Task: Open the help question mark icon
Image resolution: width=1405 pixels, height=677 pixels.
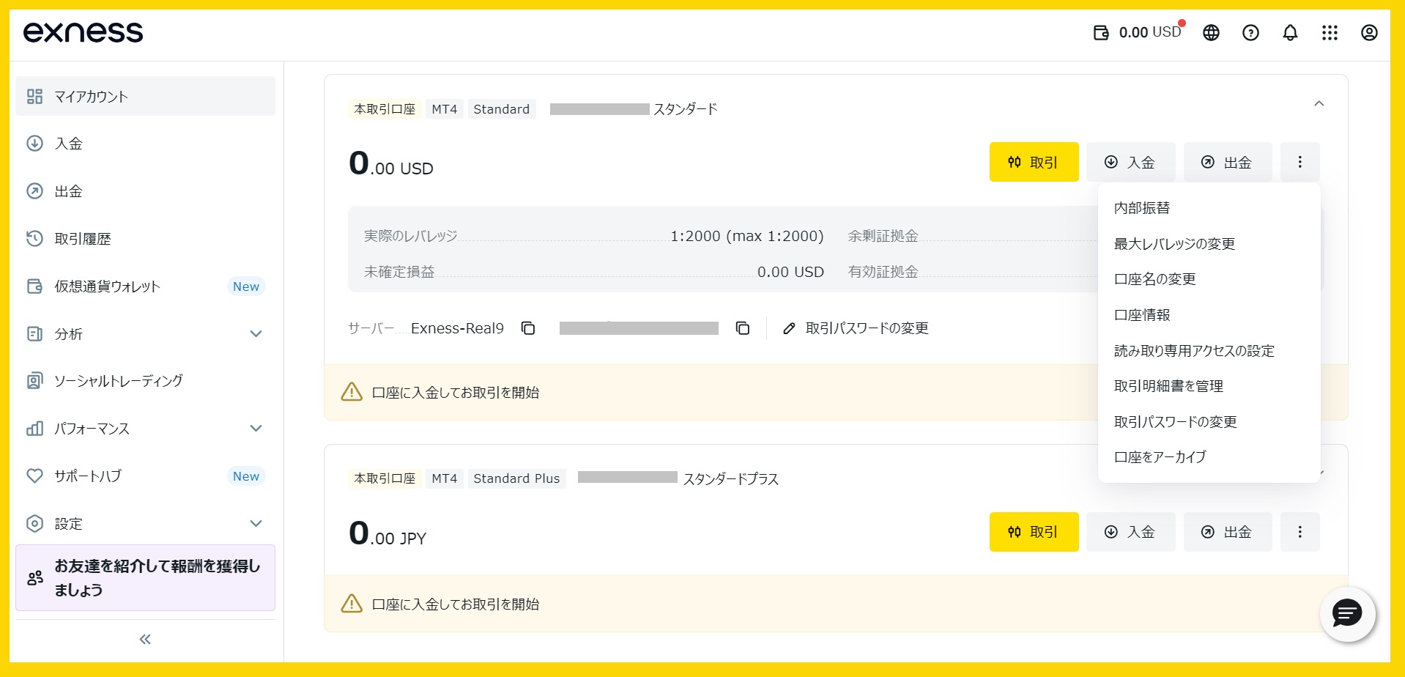Action: 1250,33
